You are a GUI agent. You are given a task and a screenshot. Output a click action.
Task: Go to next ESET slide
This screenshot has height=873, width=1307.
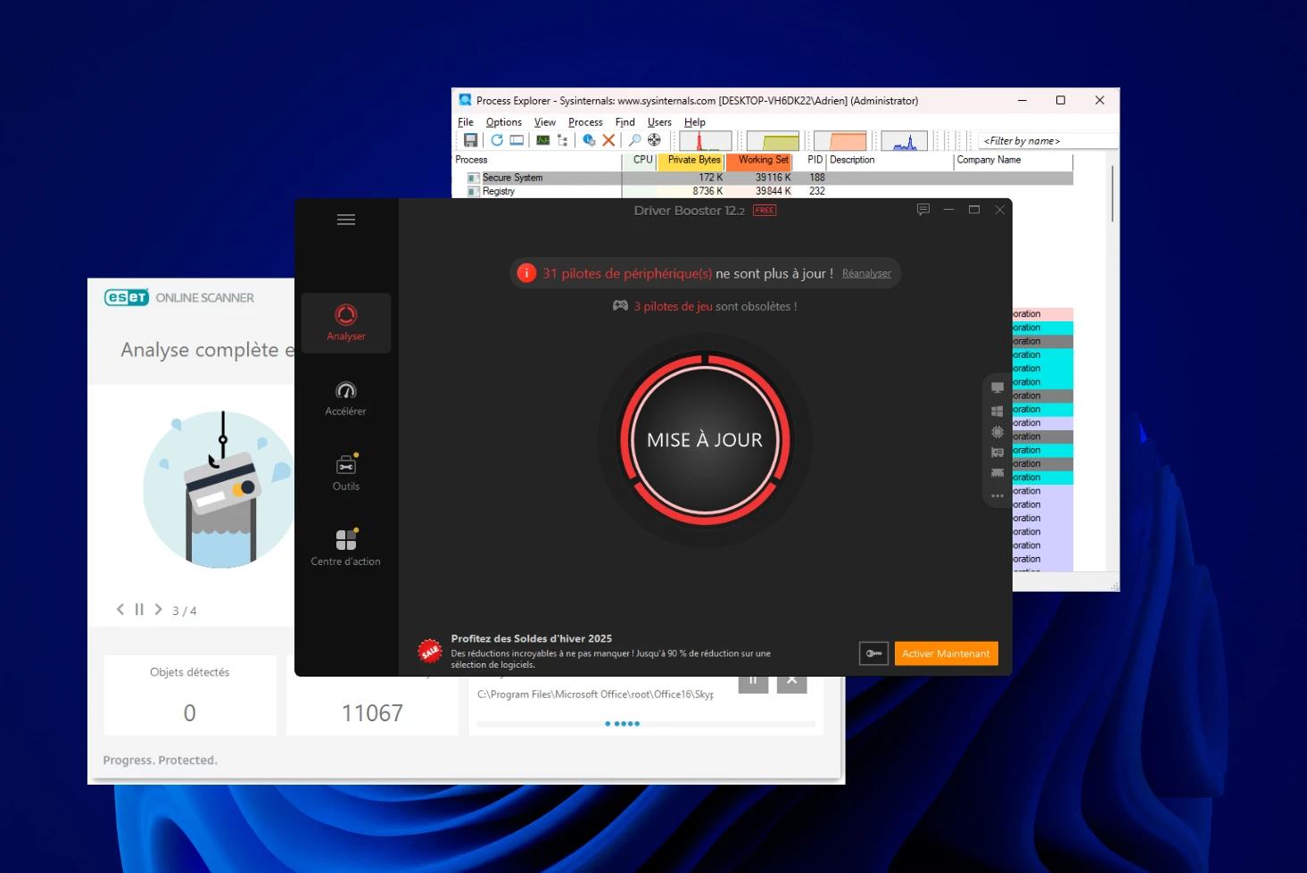pyautogui.click(x=158, y=610)
